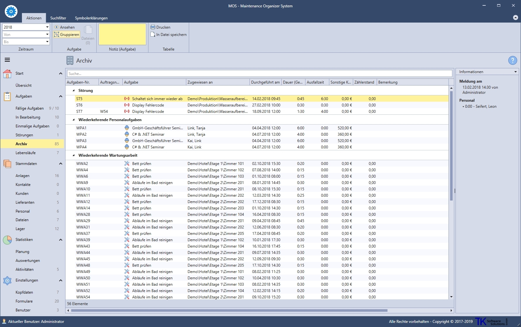
Task: Open Fällige Aufgaben in the sidebar
Action: coord(30,108)
